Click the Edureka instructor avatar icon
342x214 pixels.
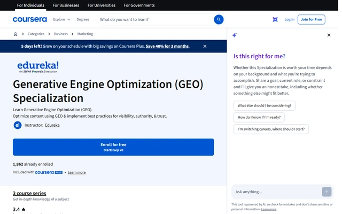pyautogui.click(x=18, y=125)
